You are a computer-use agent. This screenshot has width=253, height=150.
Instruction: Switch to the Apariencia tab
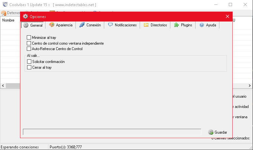pos(62,25)
